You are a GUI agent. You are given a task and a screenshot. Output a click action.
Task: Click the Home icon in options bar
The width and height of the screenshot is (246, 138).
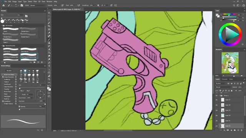[x=3, y=5]
